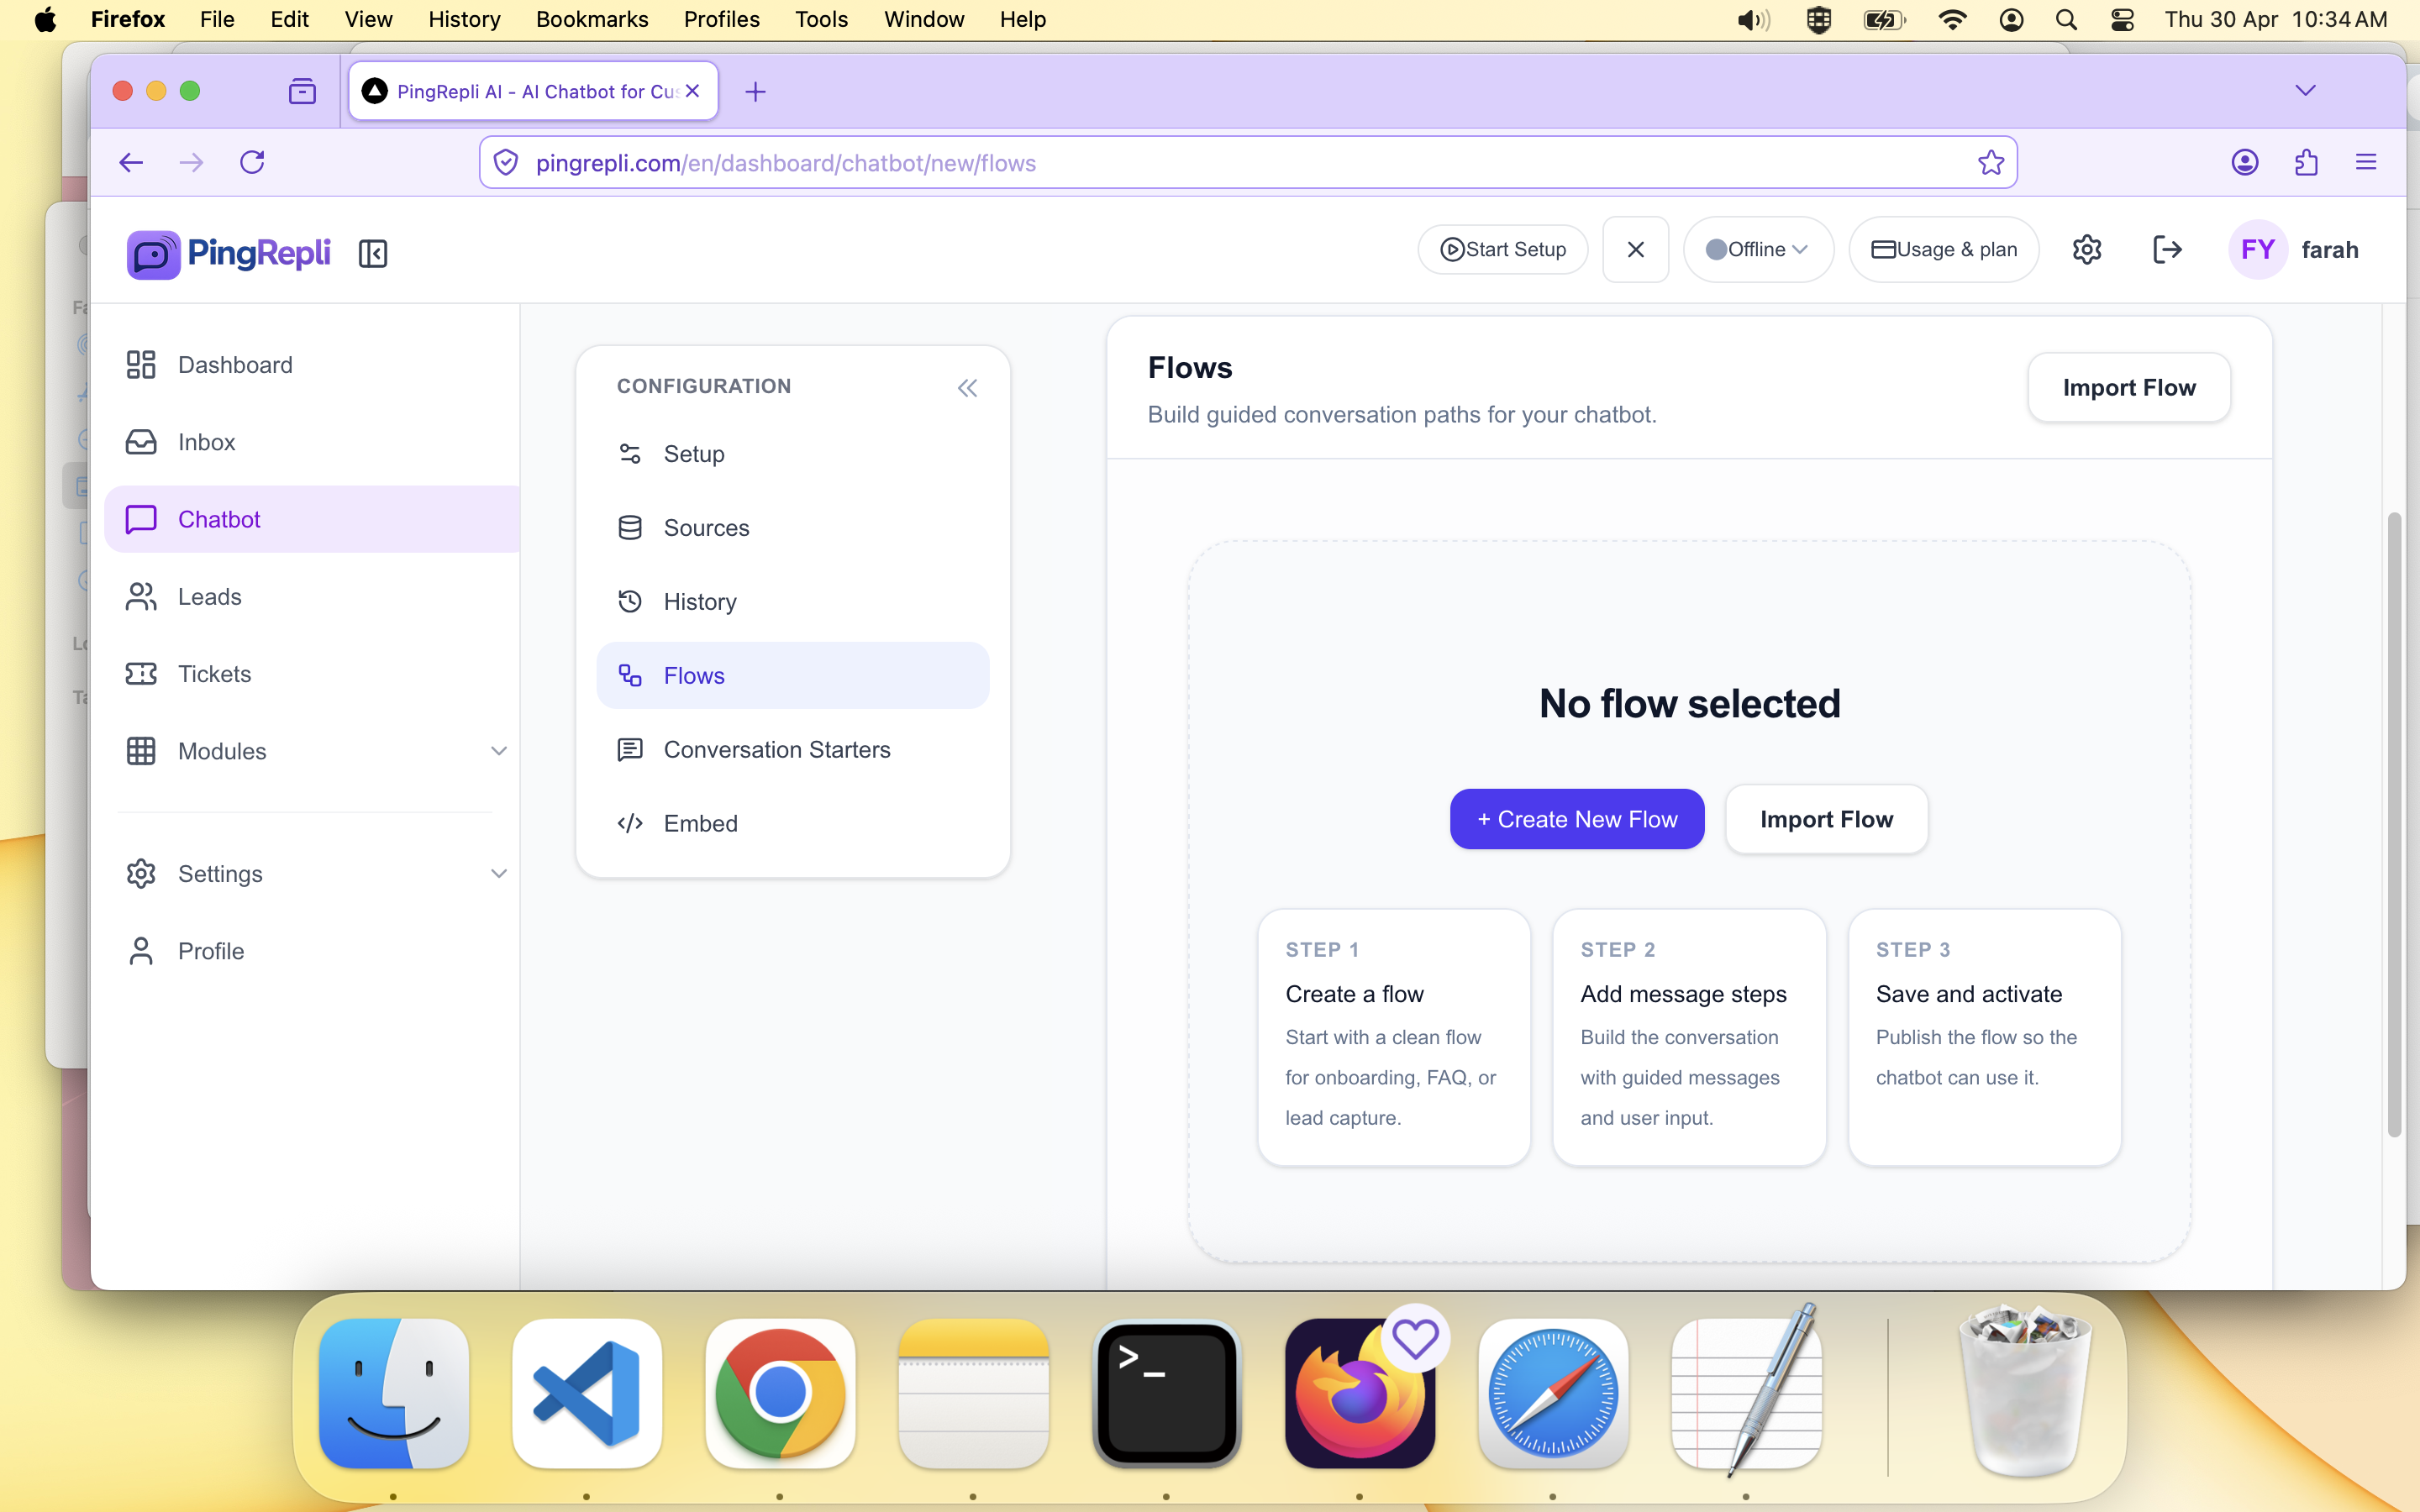
Task: Click Step 2 Add message steps card
Action: 1689,1037
